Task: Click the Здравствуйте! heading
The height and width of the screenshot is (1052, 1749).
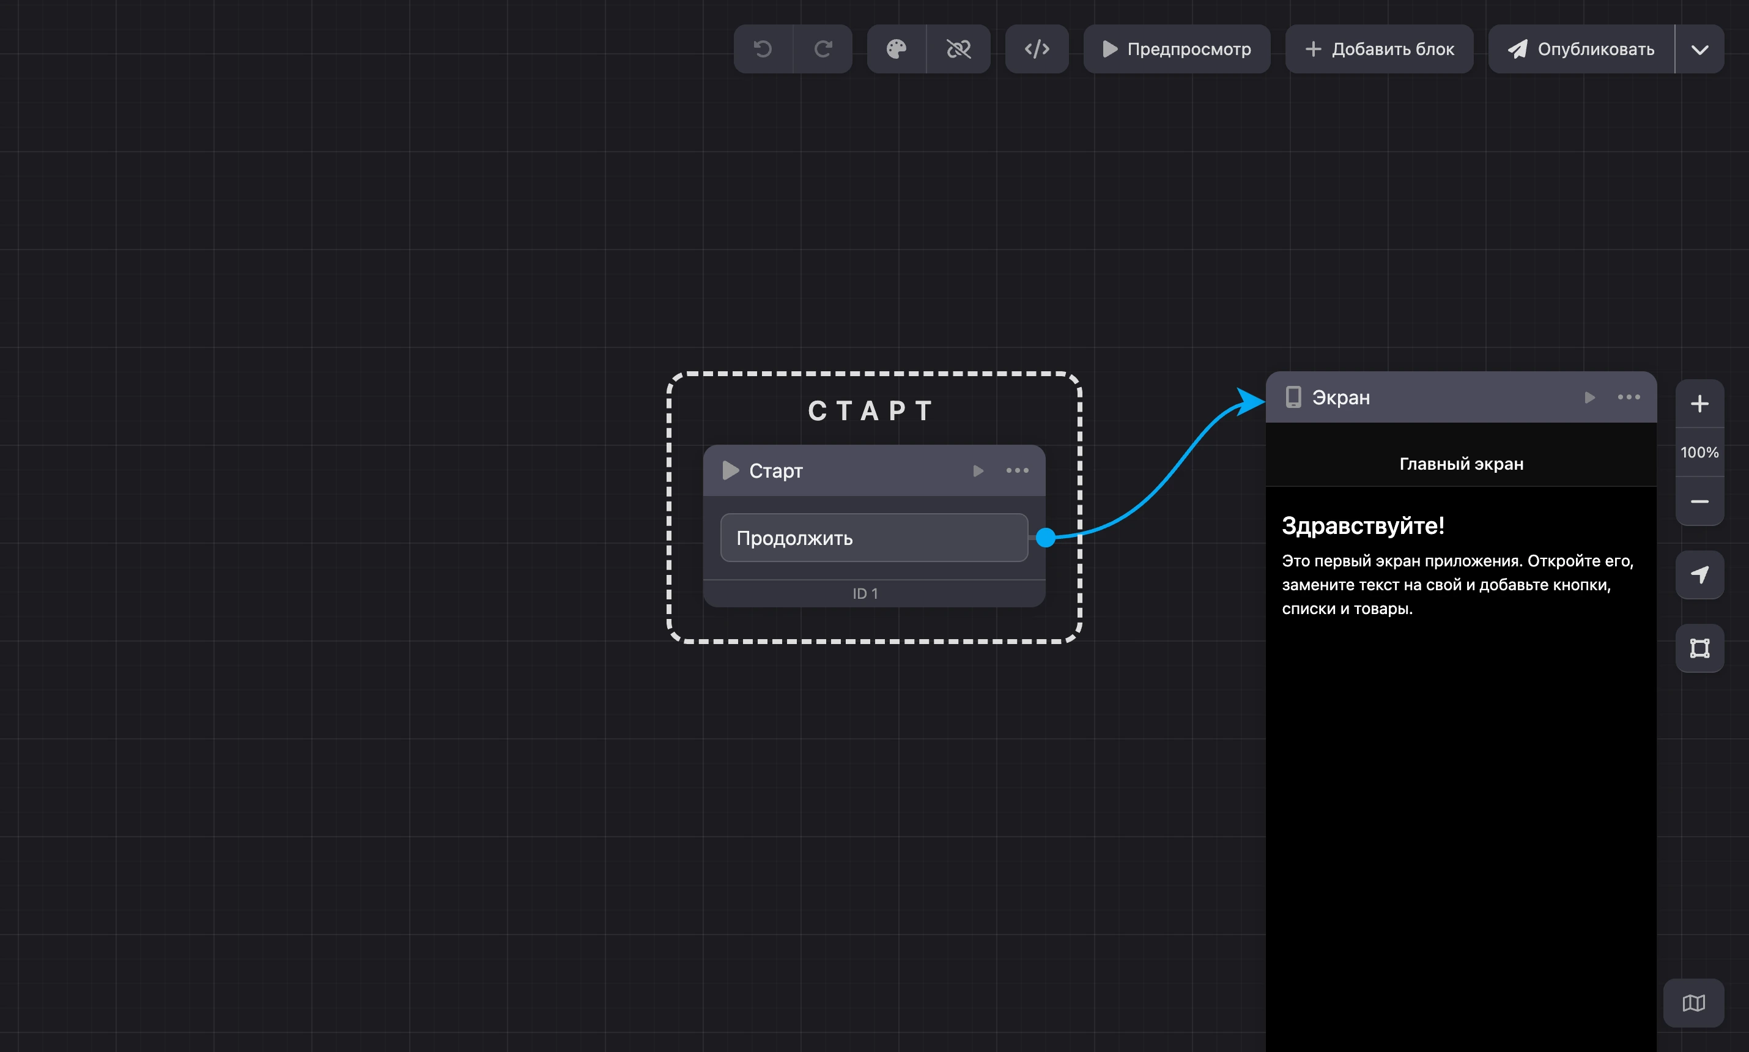Action: coord(1363,526)
